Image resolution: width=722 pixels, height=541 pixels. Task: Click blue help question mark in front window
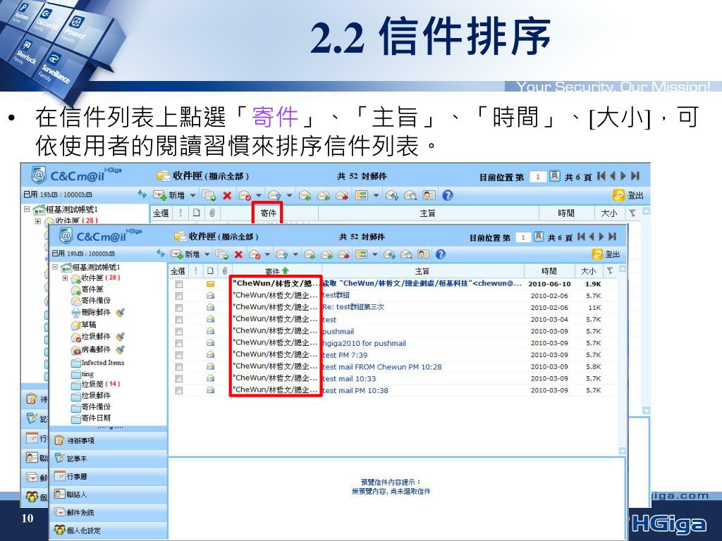pyautogui.click(x=441, y=254)
